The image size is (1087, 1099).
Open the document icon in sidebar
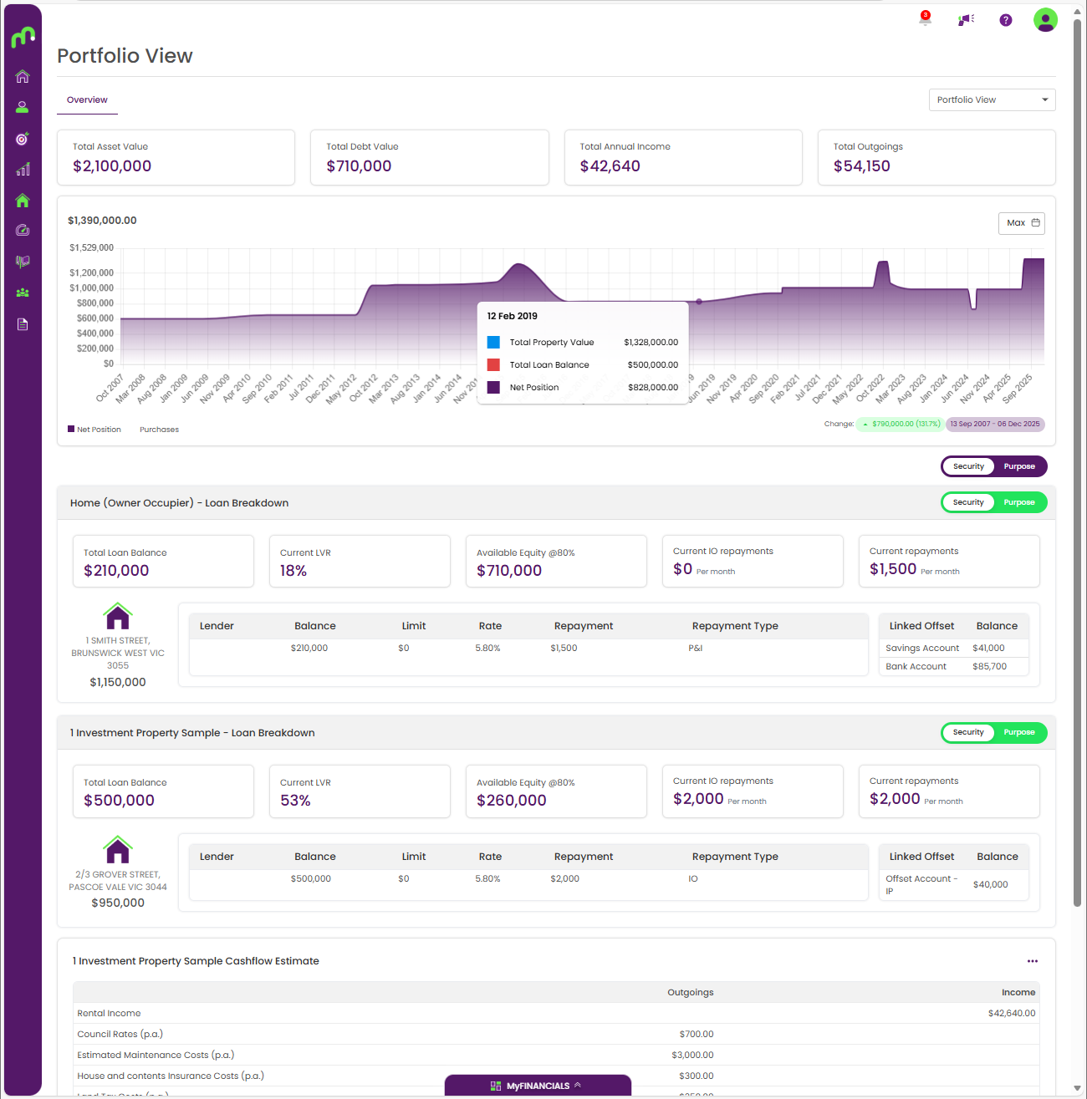[23, 324]
